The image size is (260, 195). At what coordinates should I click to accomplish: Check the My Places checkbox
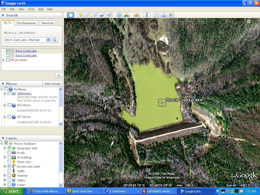tap(6, 89)
